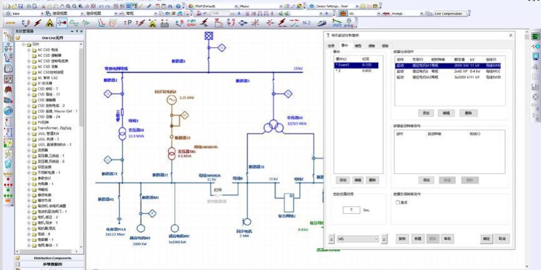The height and width of the screenshot is (270, 541).
Task: Click the ±P toolbar icon
Action: point(127,23)
